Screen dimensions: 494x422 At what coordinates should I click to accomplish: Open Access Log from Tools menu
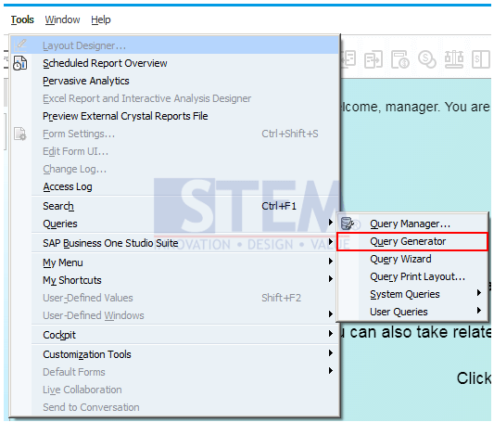coord(68,187)
